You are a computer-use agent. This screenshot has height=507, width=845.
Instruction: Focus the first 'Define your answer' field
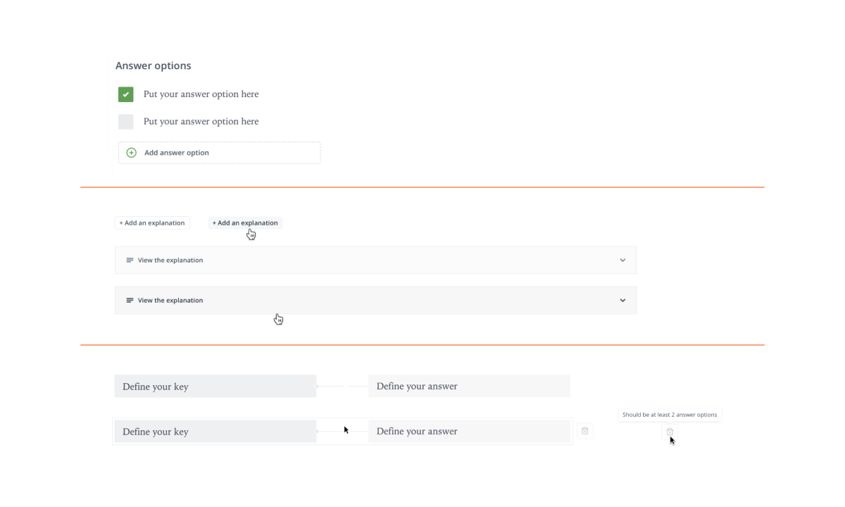click(469, 387)
